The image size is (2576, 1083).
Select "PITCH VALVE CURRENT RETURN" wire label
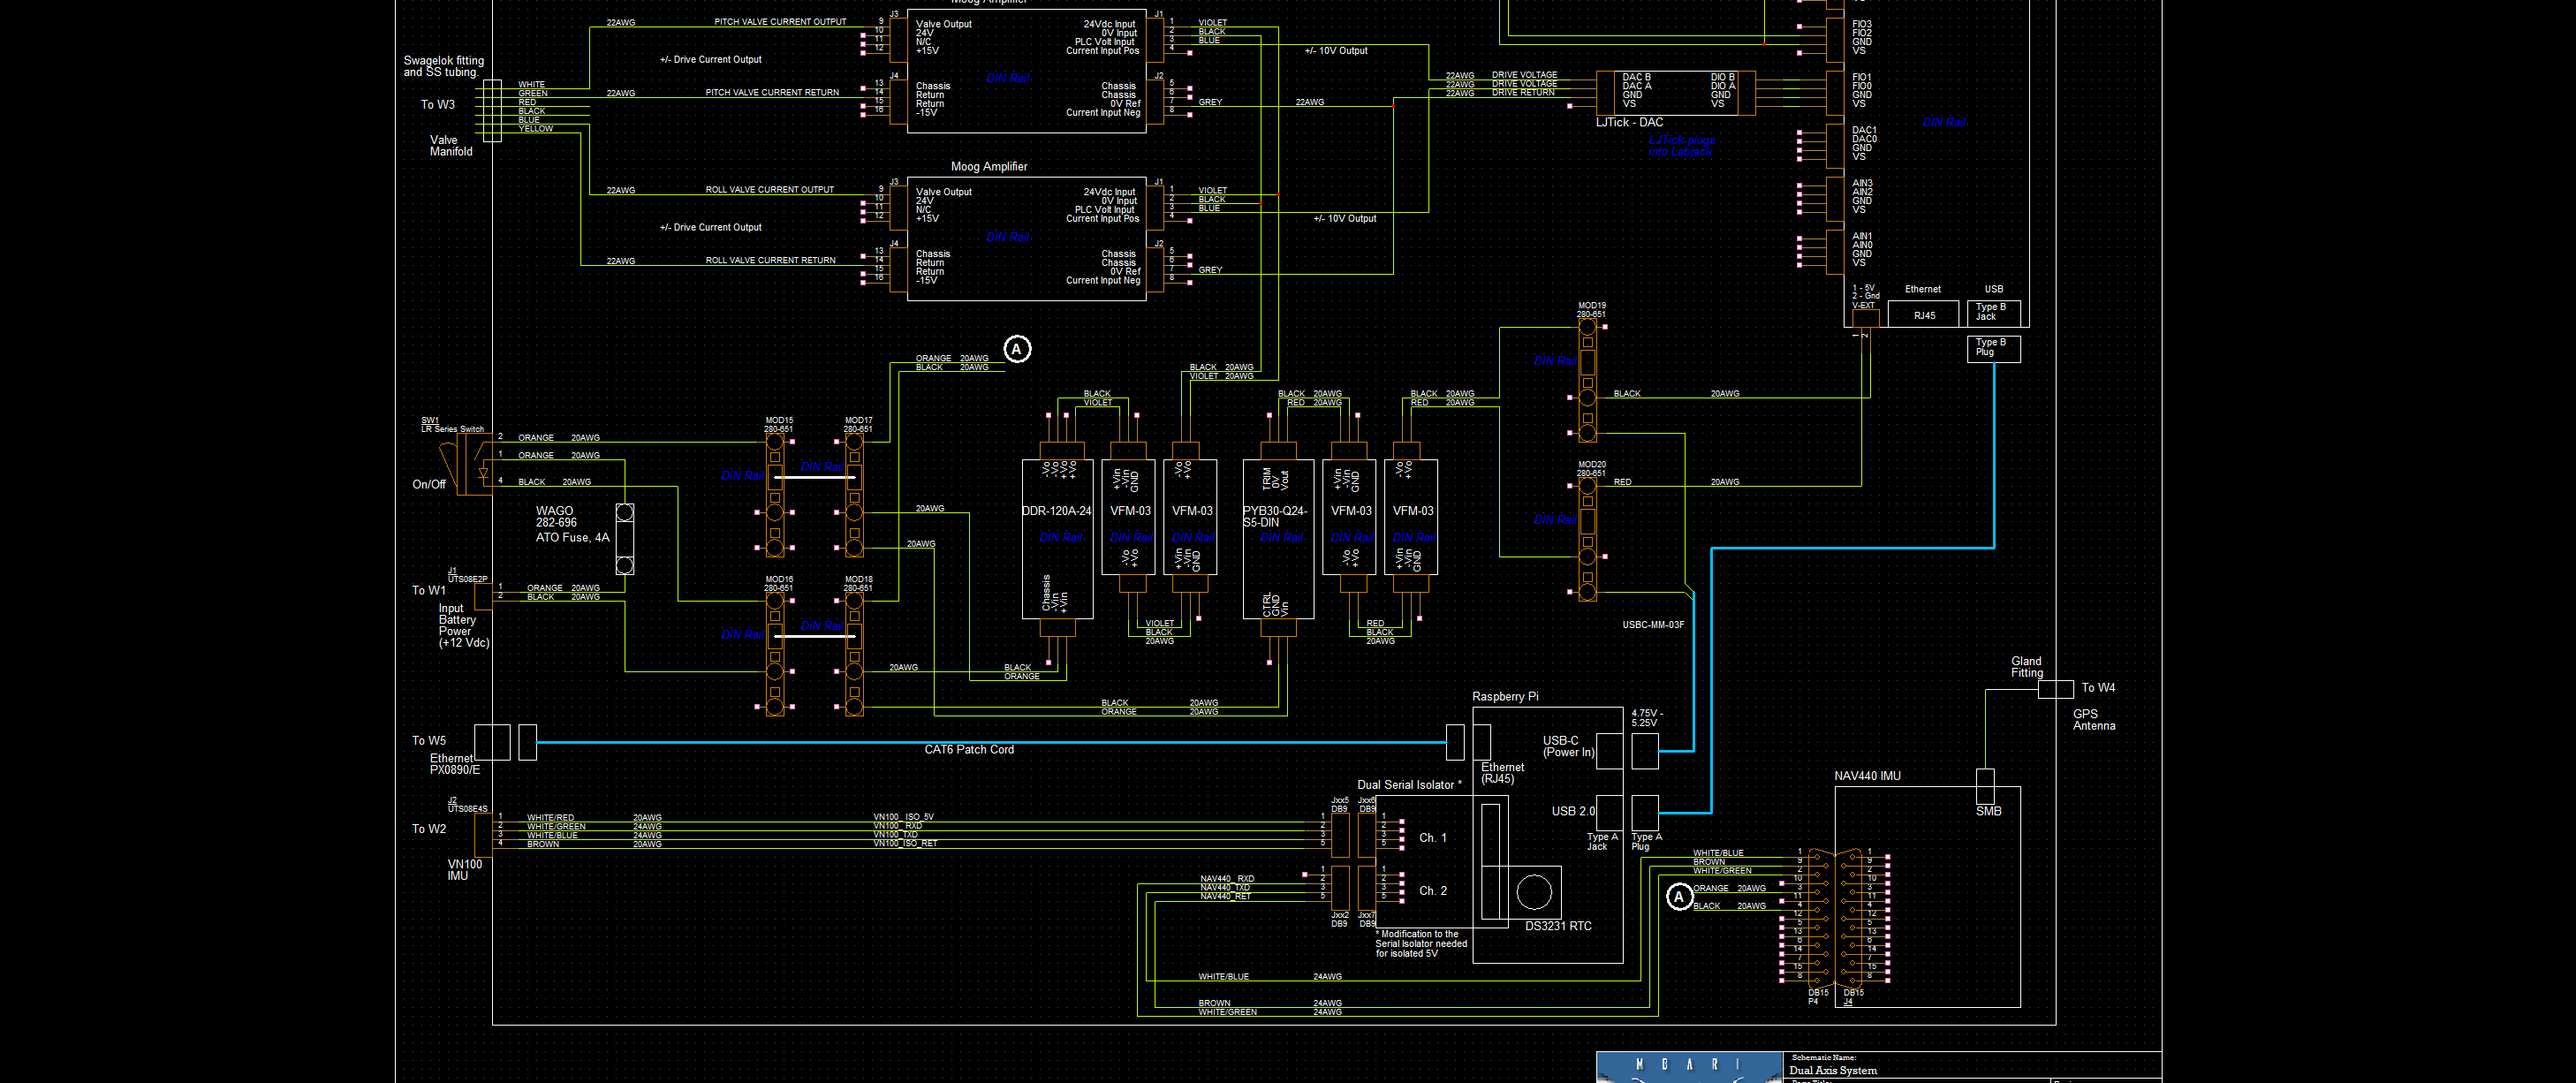pos(772,93)
